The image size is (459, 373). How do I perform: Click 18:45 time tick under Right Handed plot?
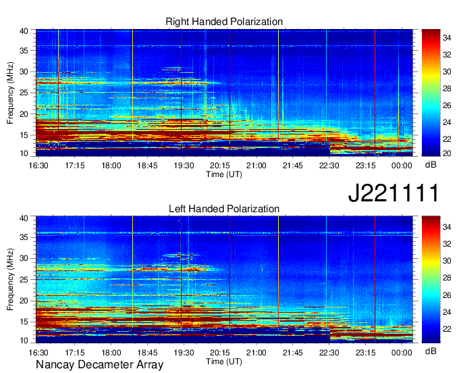pos(147,166)
